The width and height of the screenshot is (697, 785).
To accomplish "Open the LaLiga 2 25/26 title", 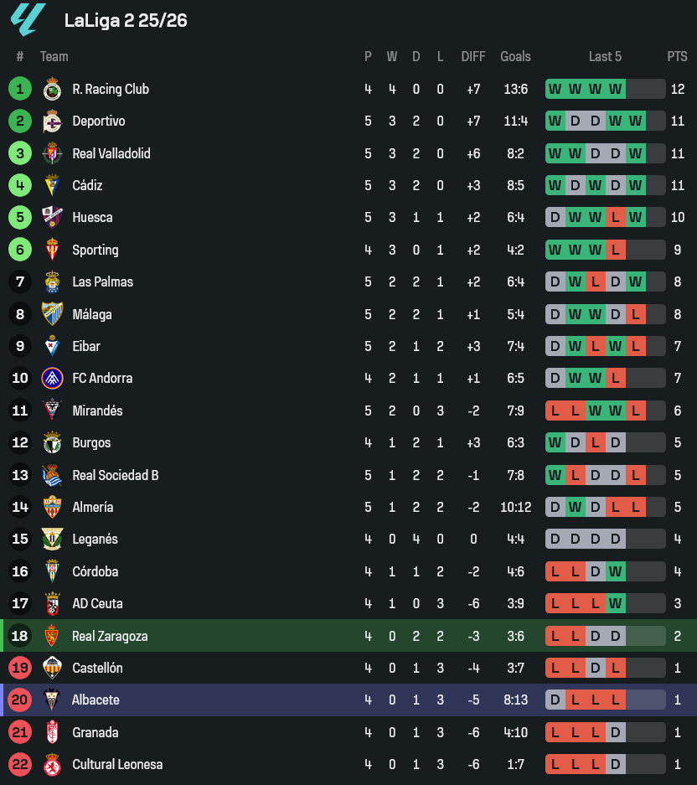I will (126, 20).
